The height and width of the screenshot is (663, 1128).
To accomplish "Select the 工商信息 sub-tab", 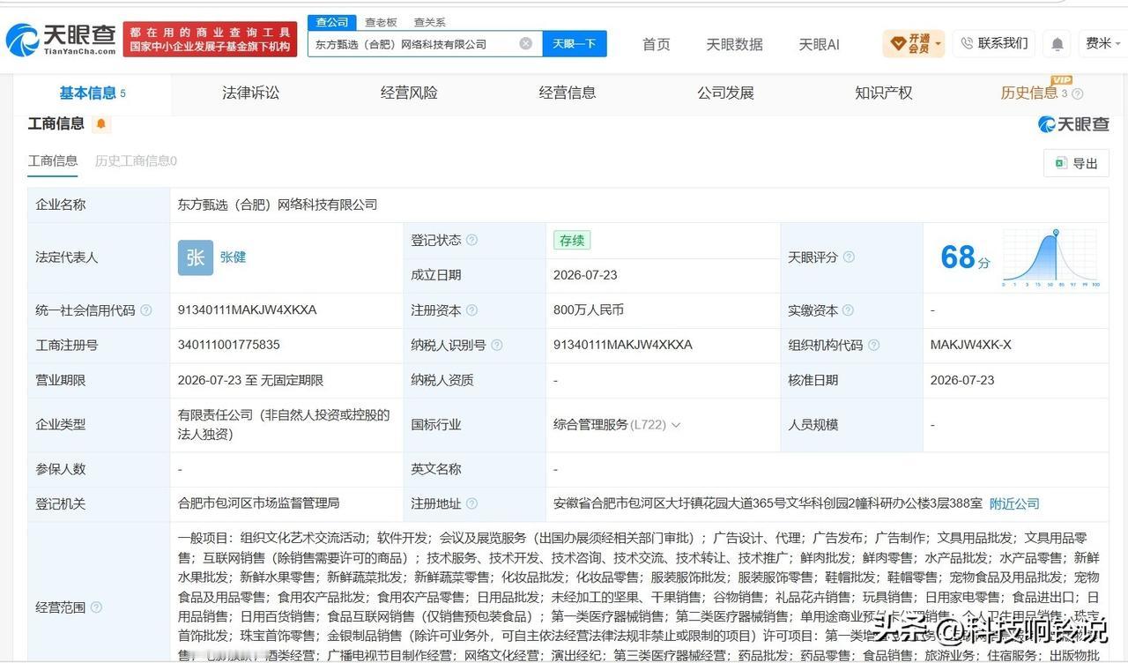I will [53, 160].
